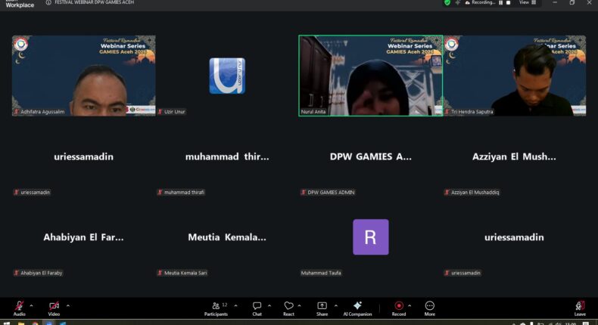Screen dimensions: 598x325
Task: Open the AI Companion
Action: (x=357, y=308)
